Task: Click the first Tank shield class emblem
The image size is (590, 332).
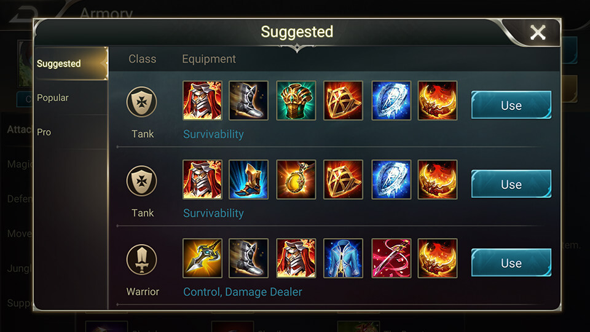Action: click(141, 102)
